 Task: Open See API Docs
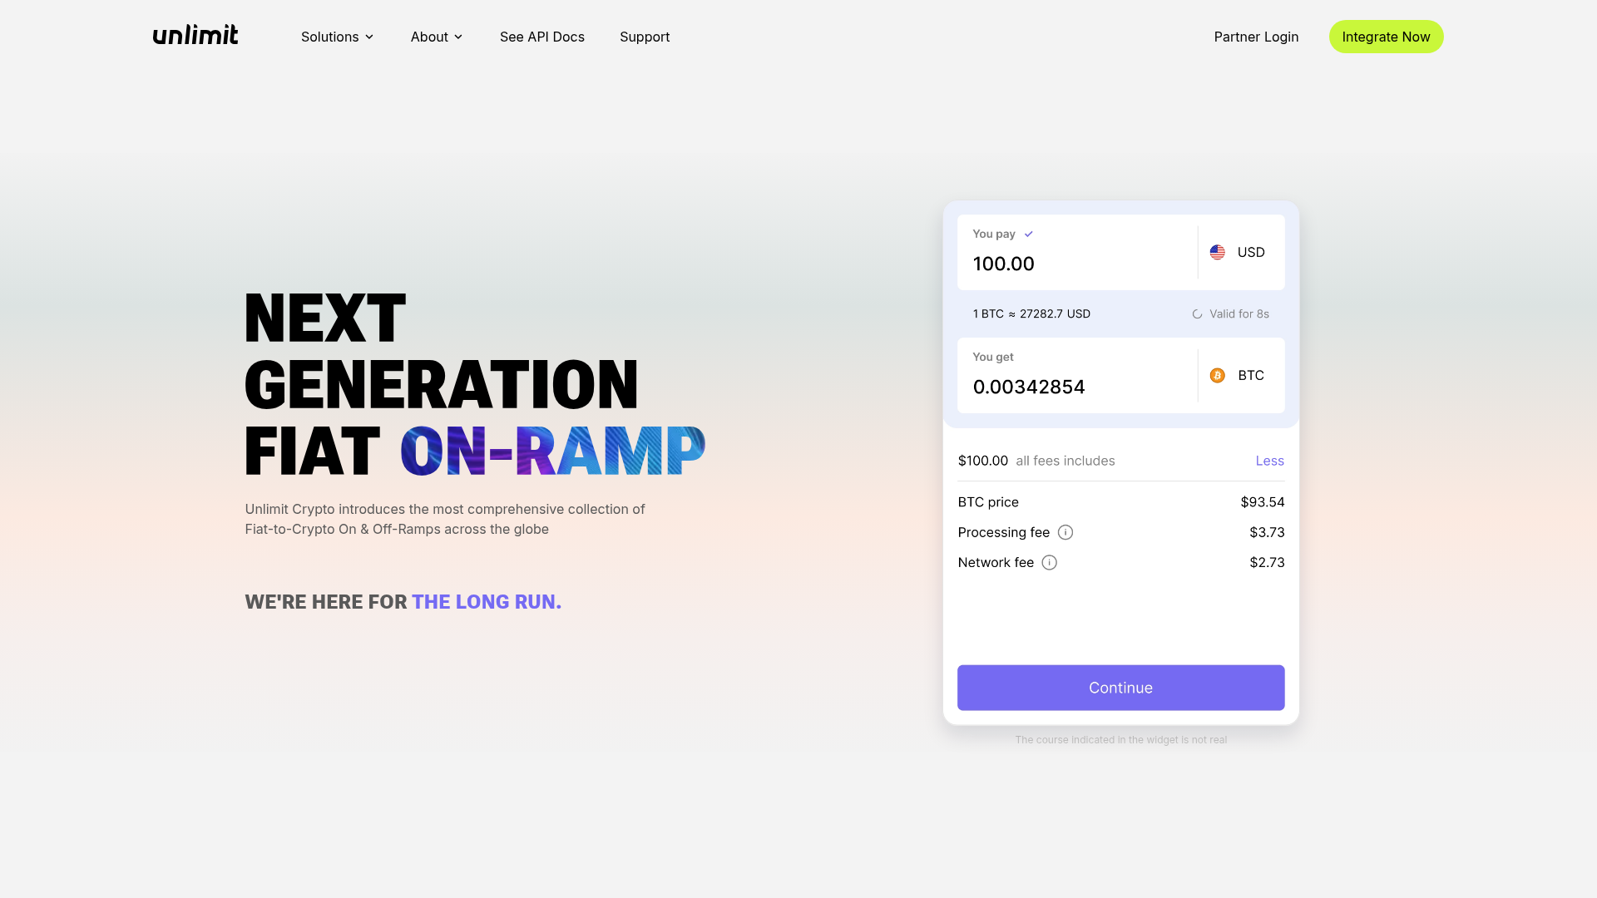[x=541, y=37]
